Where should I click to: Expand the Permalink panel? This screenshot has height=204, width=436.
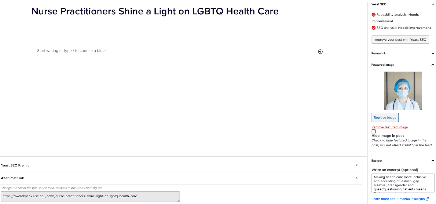(433, 54)
